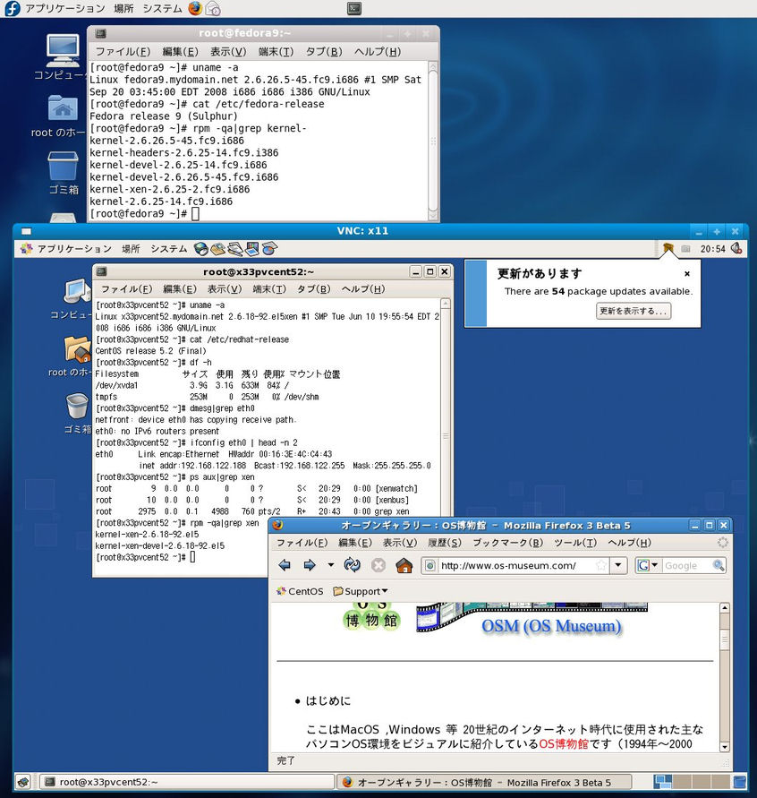Open the Google search engine selector dropdown
757x798 pixels.
point(648,565)
